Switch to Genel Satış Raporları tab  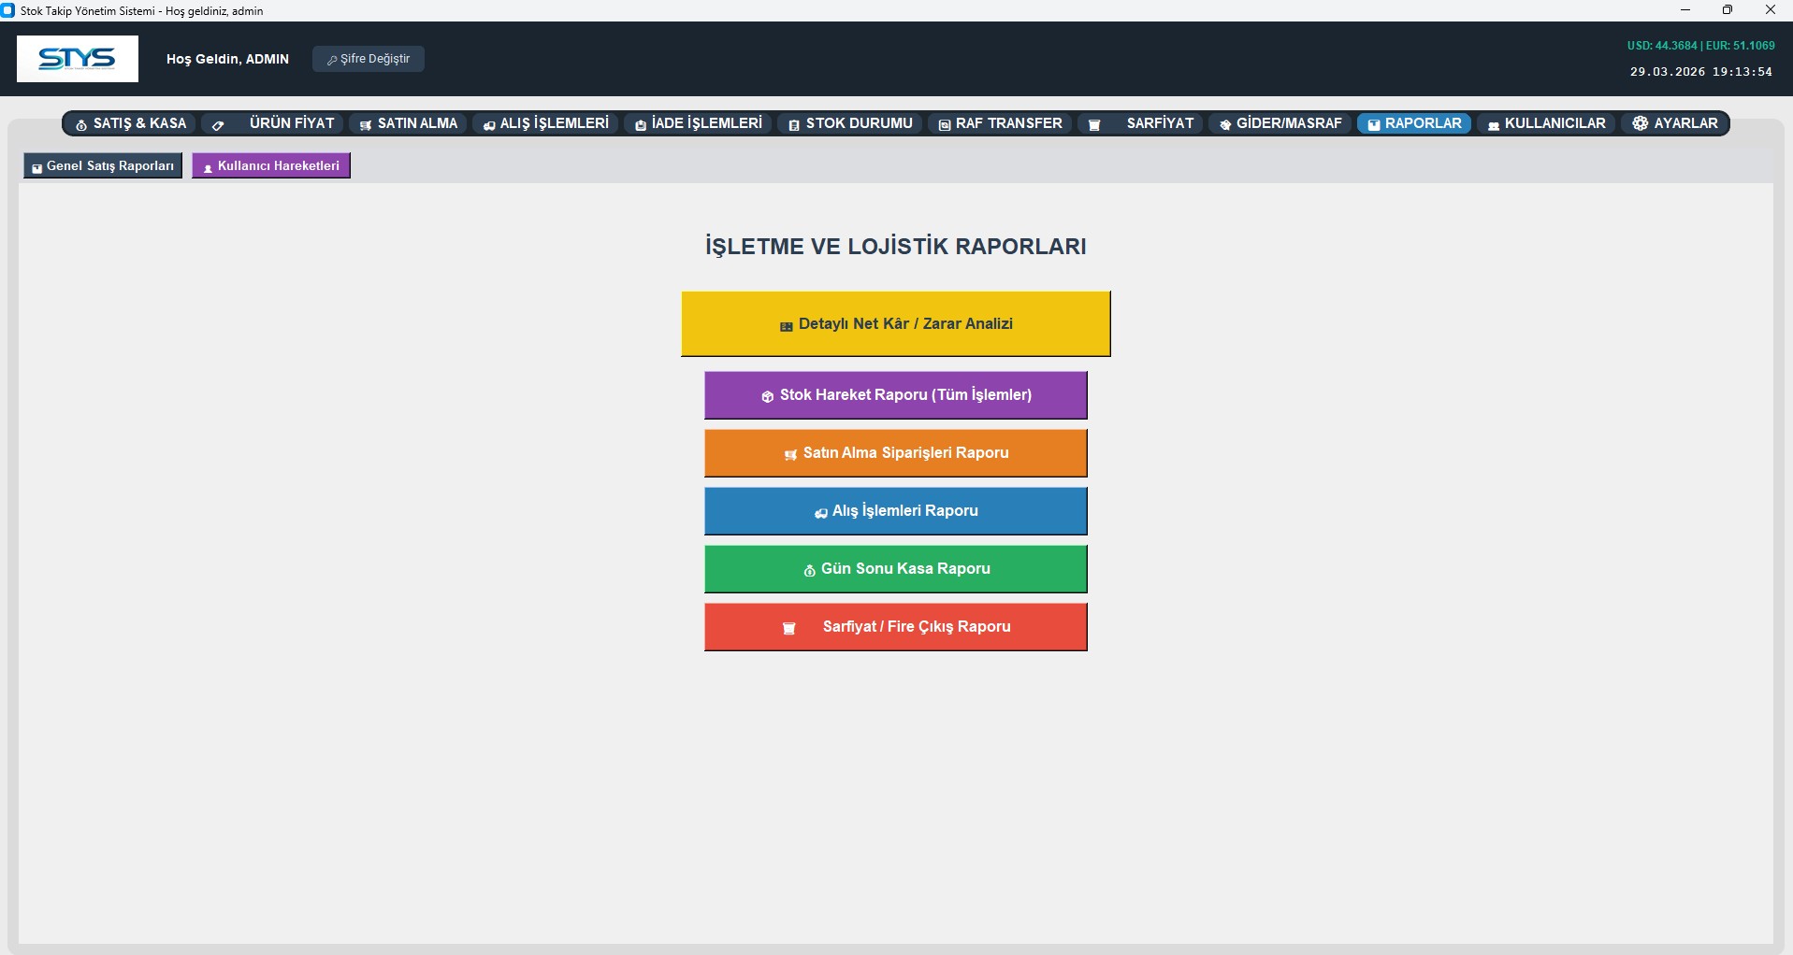click(x=103, y=165)
